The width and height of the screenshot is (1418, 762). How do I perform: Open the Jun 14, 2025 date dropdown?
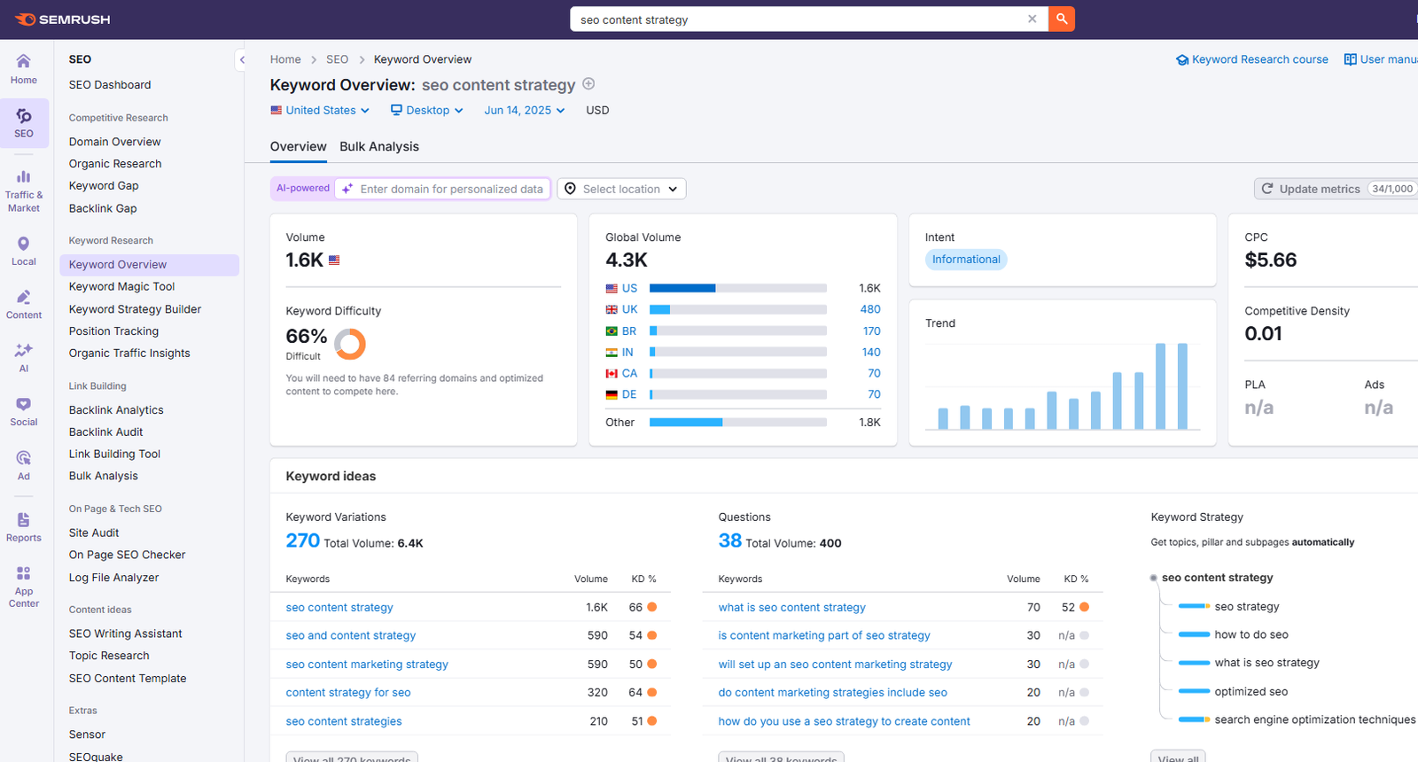[525, 111]
